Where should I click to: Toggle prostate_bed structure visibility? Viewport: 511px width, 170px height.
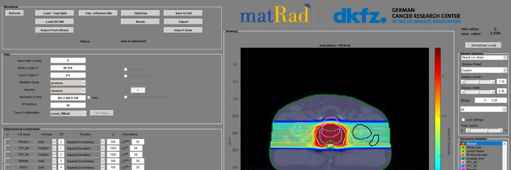[x=463, y=159]
